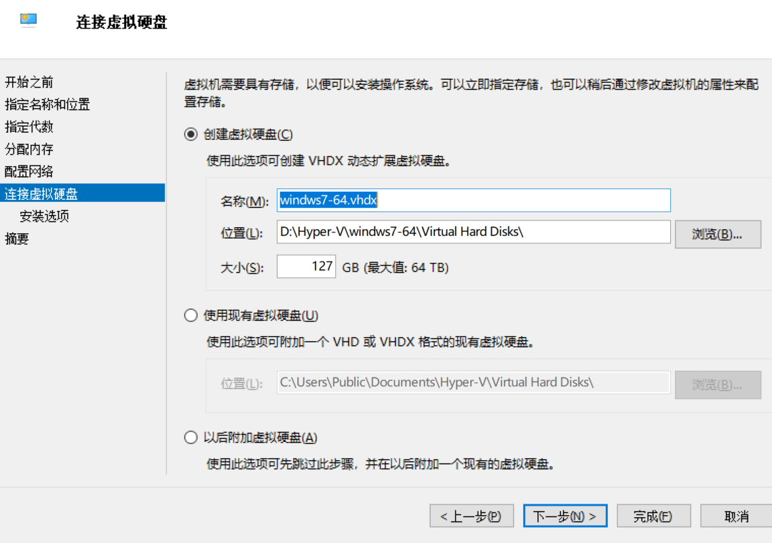Jump to the 分配内存 step
This screenshot has height=543, width=772.
(29, 149)
